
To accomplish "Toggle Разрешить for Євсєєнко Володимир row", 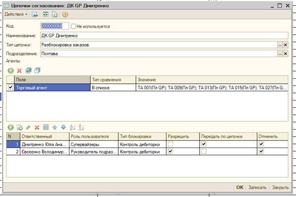I will (x=170, y=152).
